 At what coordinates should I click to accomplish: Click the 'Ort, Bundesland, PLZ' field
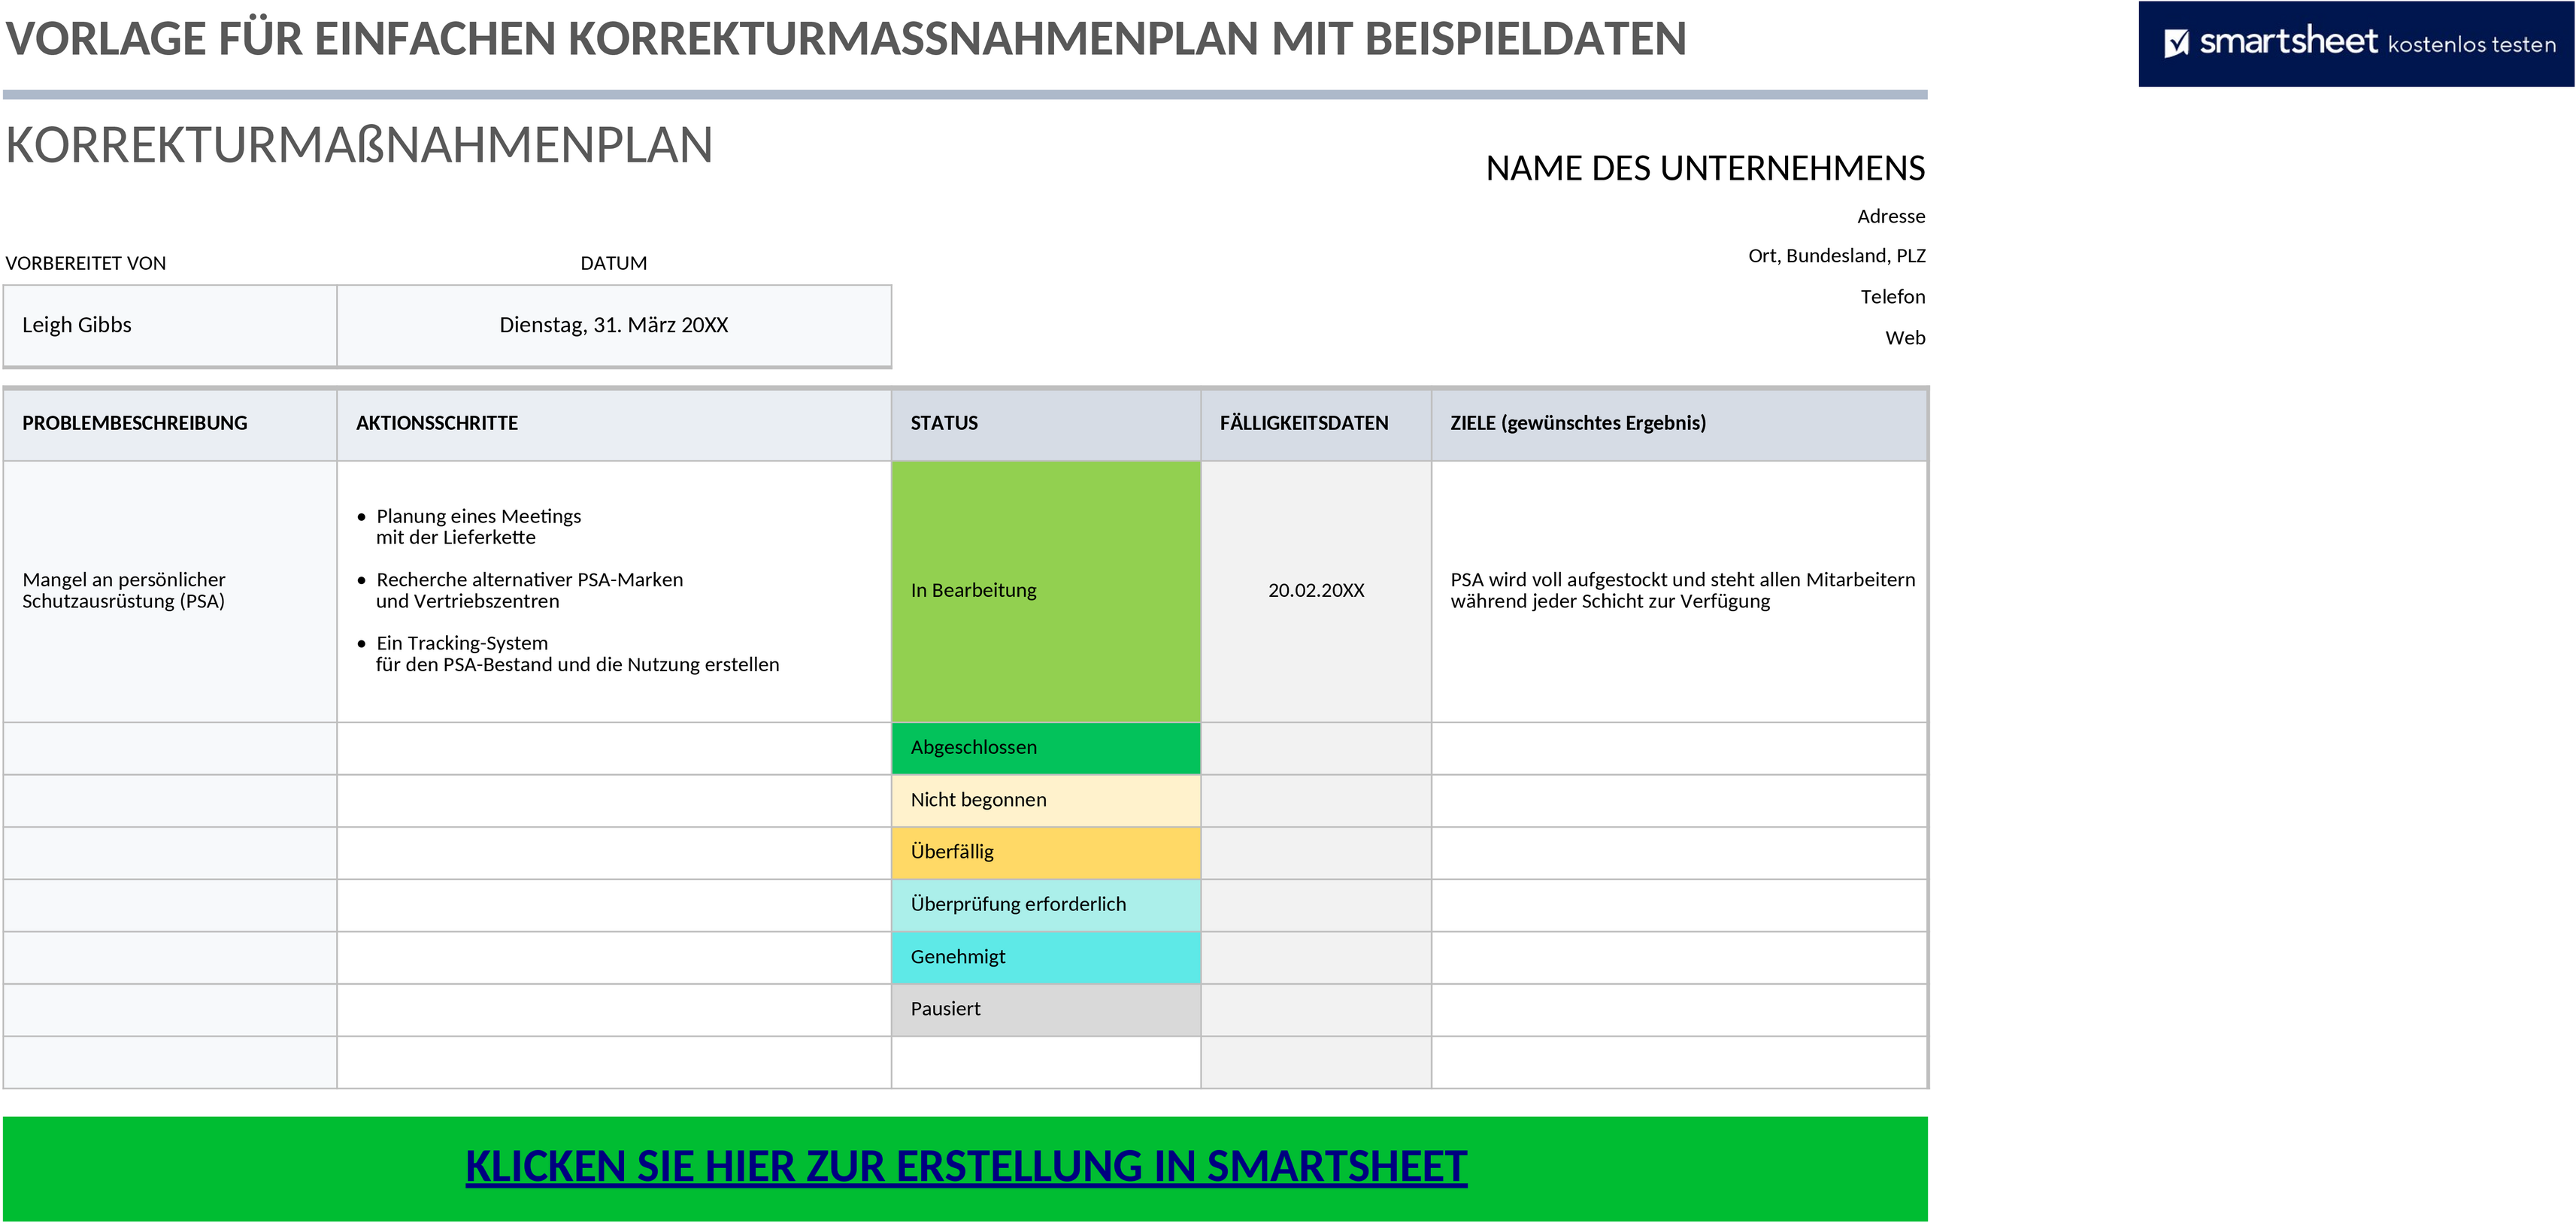click(1837, 256)
